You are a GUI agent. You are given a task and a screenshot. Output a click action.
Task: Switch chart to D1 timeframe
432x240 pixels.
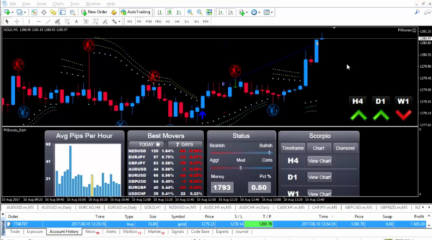pos(187,21)
